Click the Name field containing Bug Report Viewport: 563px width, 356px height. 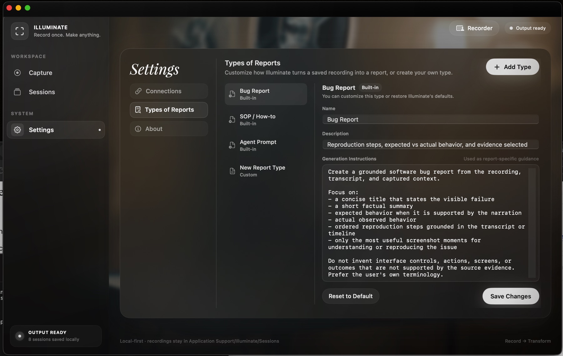(x=430, y=119)
